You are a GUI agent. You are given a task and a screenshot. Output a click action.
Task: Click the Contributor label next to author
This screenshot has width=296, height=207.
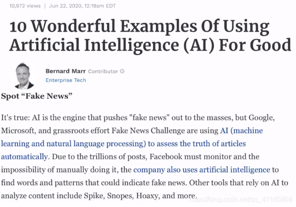pos(103,72)
